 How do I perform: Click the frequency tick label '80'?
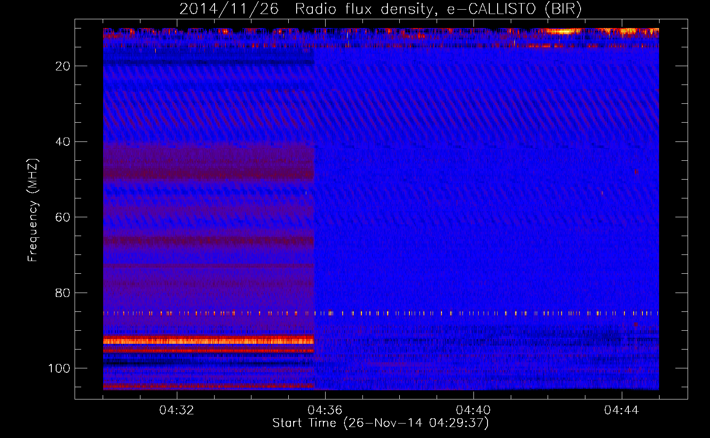(x=63, y=293)
